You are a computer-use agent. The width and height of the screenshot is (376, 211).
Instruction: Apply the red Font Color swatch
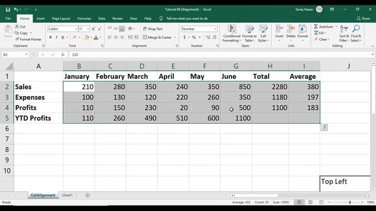pyautogui.click(x=96, y=38)
